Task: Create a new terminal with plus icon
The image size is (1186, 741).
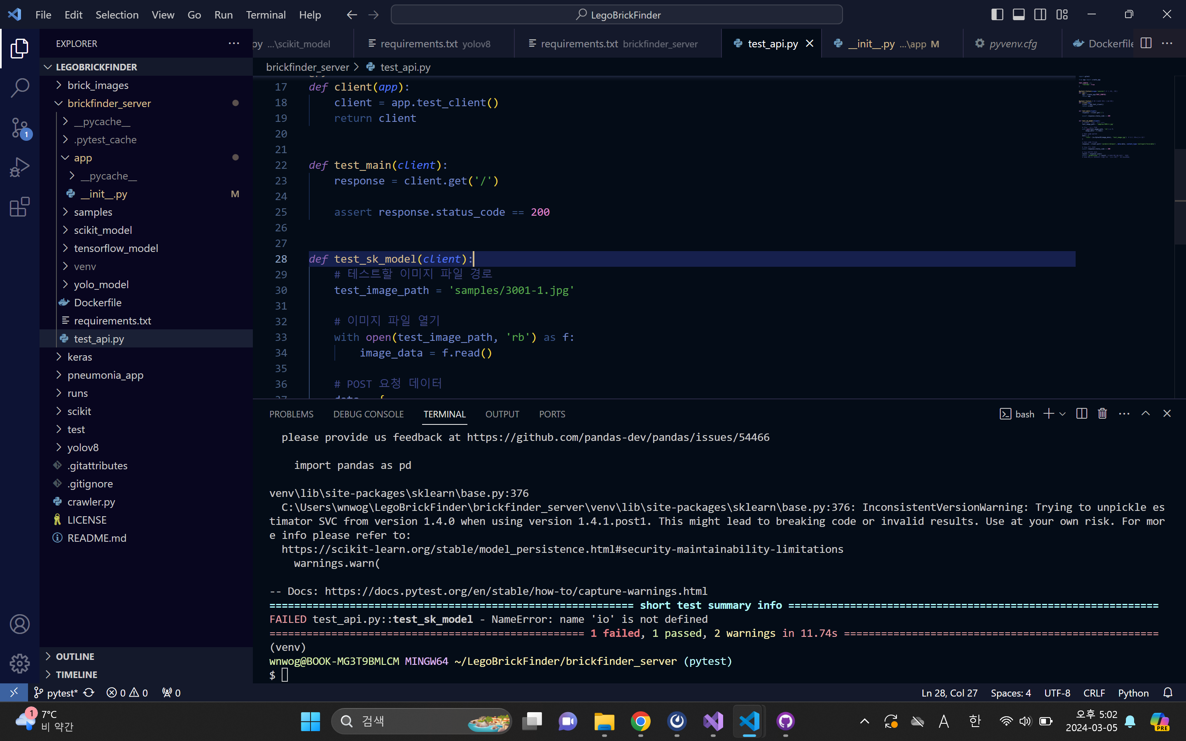Action: 1049,414
